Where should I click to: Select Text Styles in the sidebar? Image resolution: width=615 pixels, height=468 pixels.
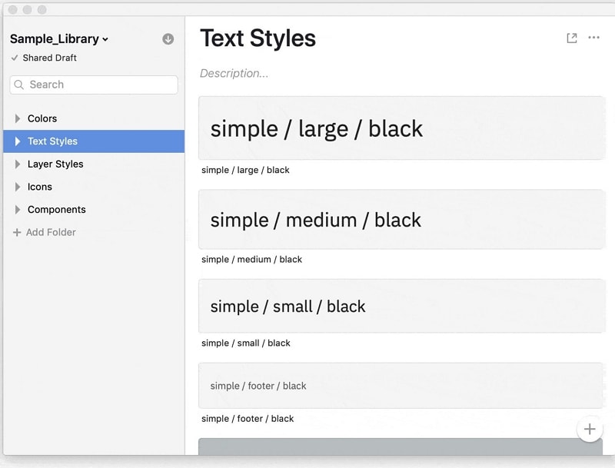click(x=52, y=141)
